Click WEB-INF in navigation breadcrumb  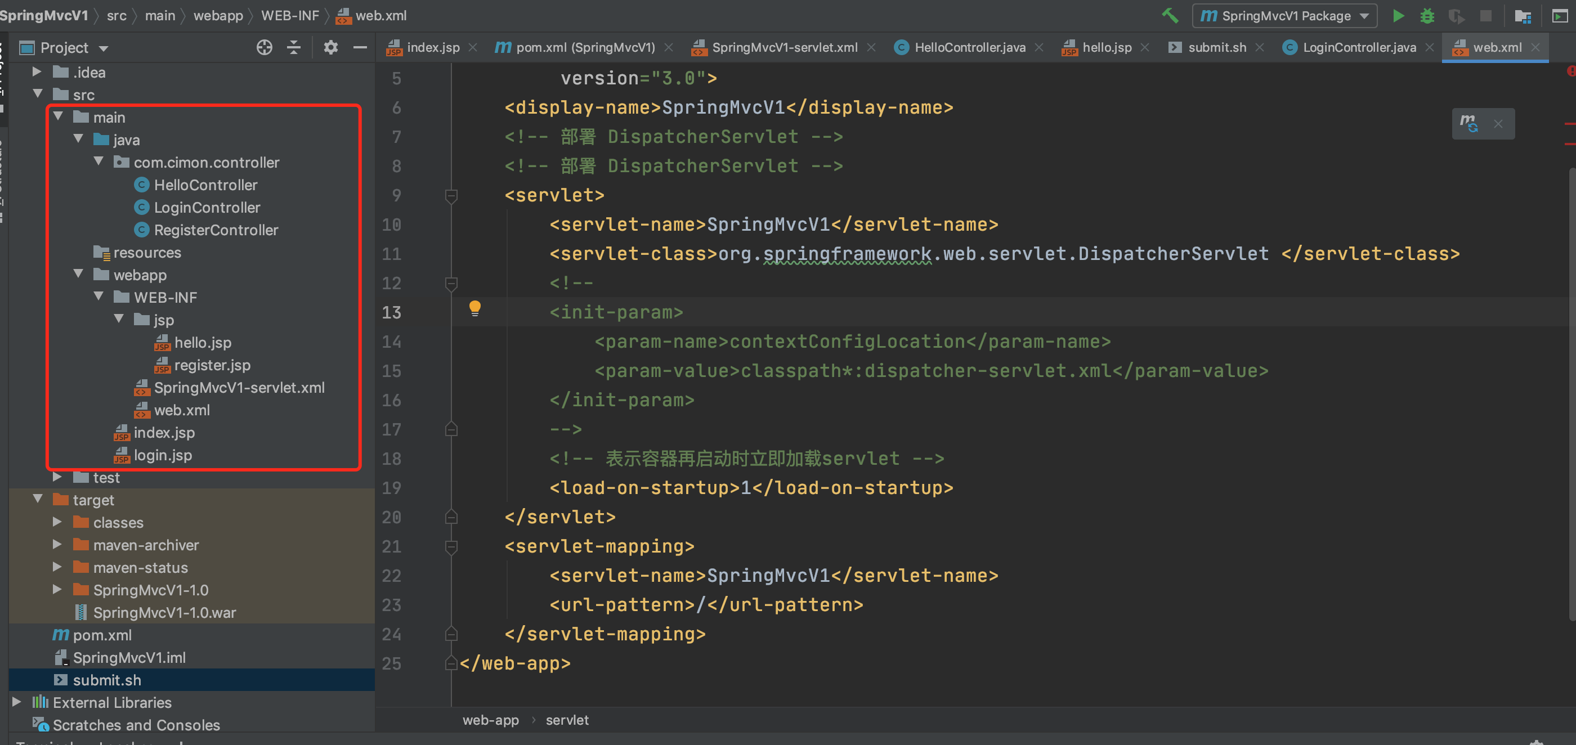point(290,15)
